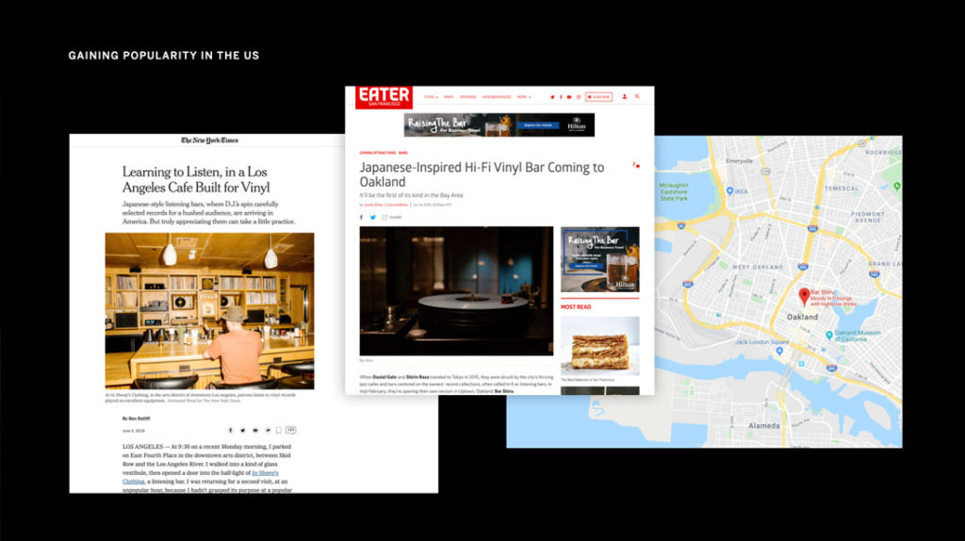Click the Most Read pastry thumbnail

pyautogui.click(x=600, y=346)
